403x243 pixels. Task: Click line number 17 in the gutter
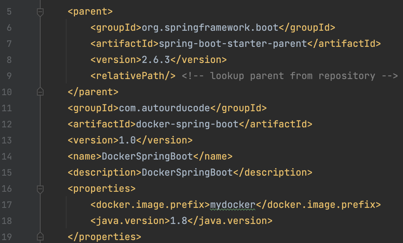(7, 205)
